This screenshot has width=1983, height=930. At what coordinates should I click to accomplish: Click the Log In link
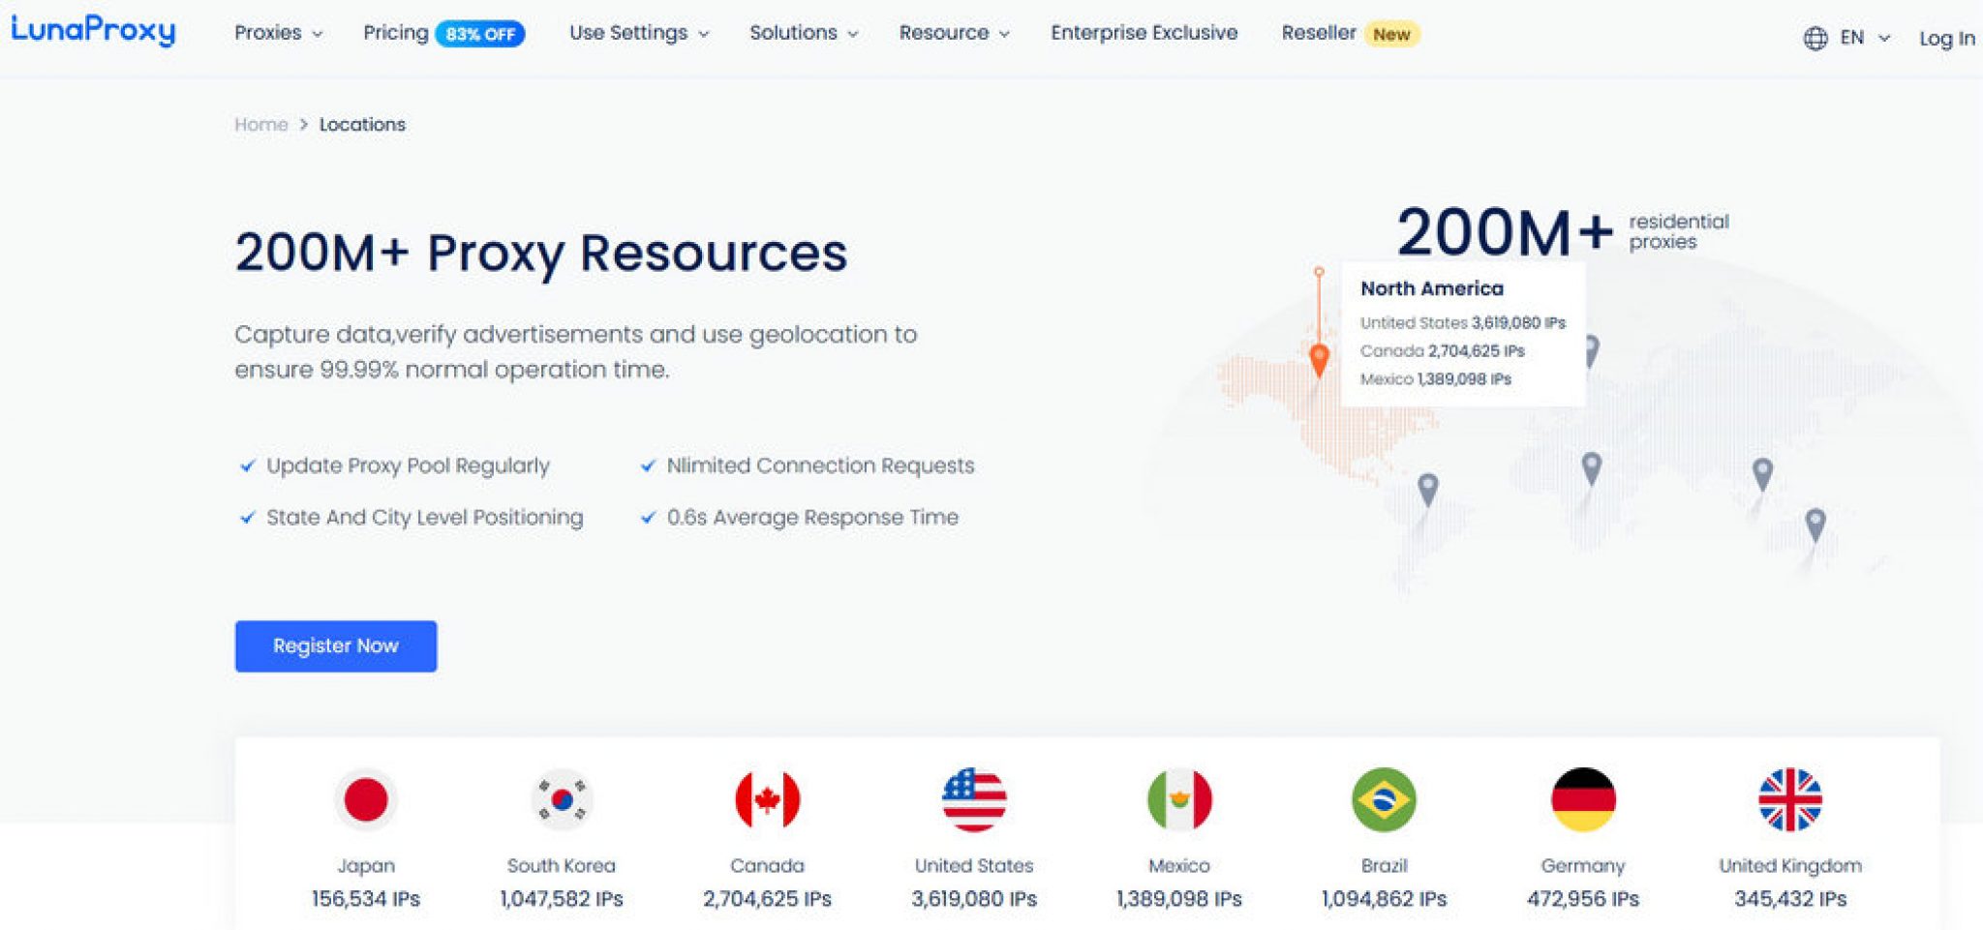coord(1946,39)
